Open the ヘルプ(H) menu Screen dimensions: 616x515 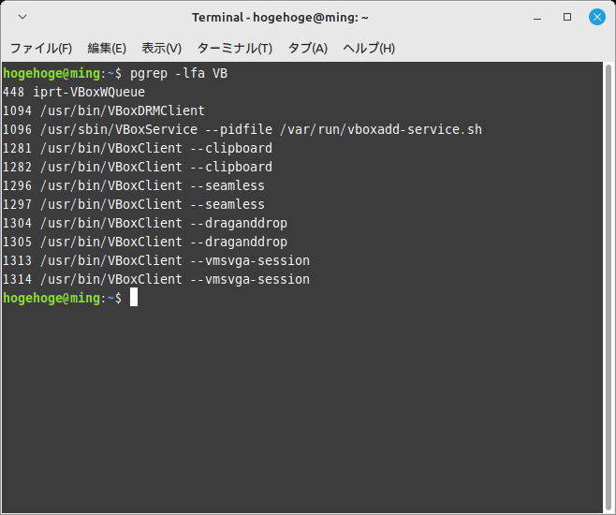coord(369,49)
